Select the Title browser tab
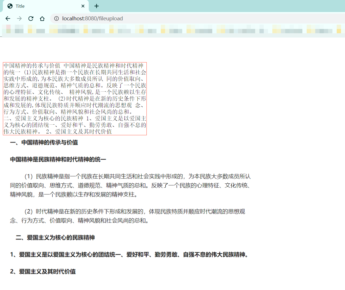The width and height of the screenshot is (345, 290). point(46,6)
